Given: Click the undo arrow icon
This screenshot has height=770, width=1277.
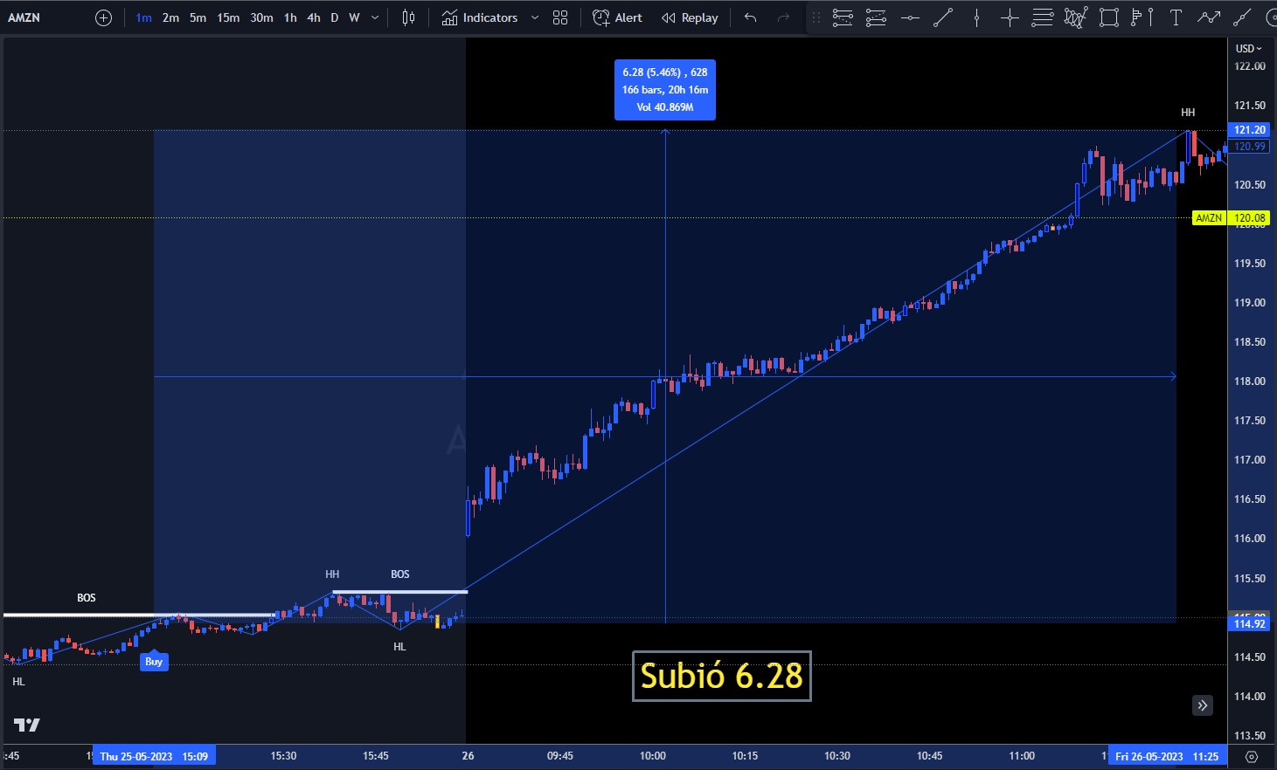Looking at the screenshot, I should [x=750, y=17].
